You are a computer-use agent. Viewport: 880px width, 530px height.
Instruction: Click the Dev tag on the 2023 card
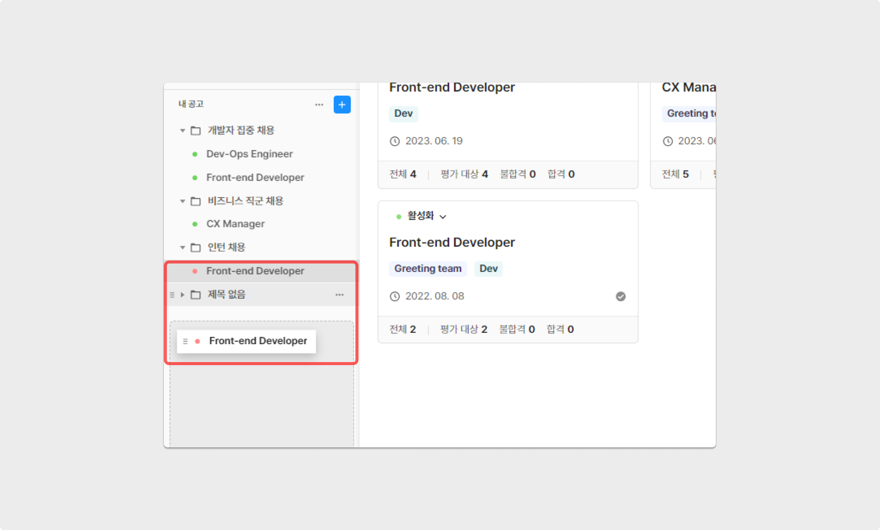403,113
